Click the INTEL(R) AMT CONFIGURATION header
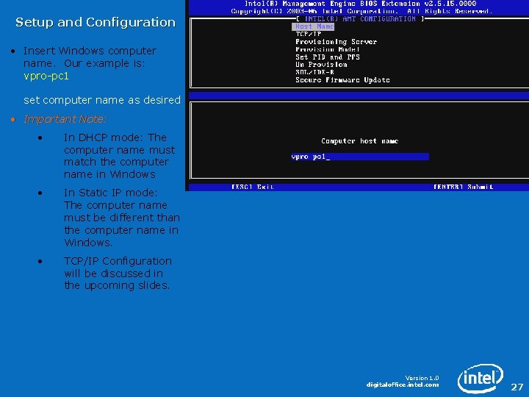The height and width of the screenshot is (397, 529). tap(360, 19)
